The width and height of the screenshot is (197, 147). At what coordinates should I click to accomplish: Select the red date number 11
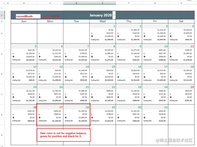[x=192, y=46]
